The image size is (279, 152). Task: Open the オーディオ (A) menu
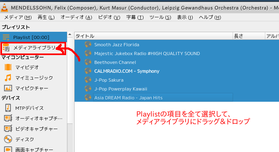(76, 17)
